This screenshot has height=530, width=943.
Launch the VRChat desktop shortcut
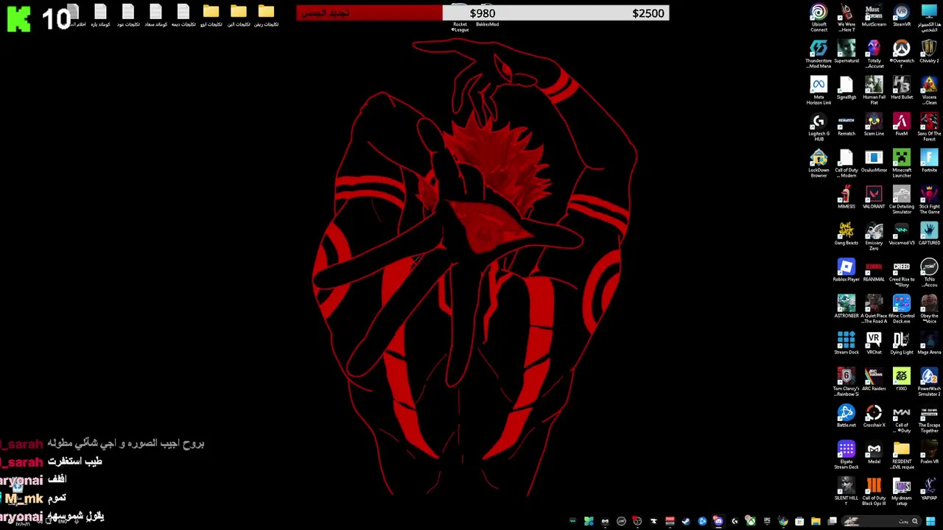coord(874,344)
